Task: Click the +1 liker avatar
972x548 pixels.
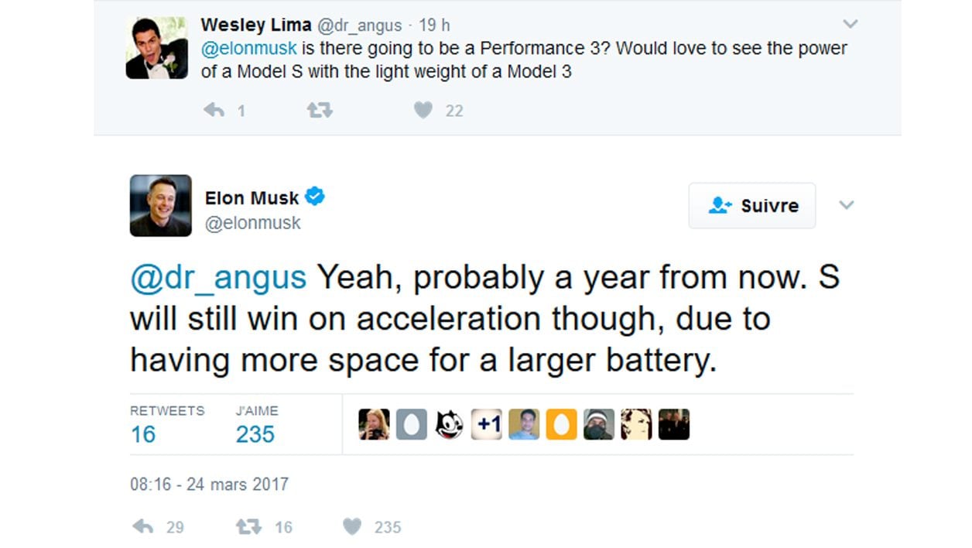Action: tap(487, 424)
